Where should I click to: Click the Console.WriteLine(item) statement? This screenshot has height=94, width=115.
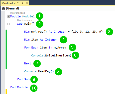51,55
